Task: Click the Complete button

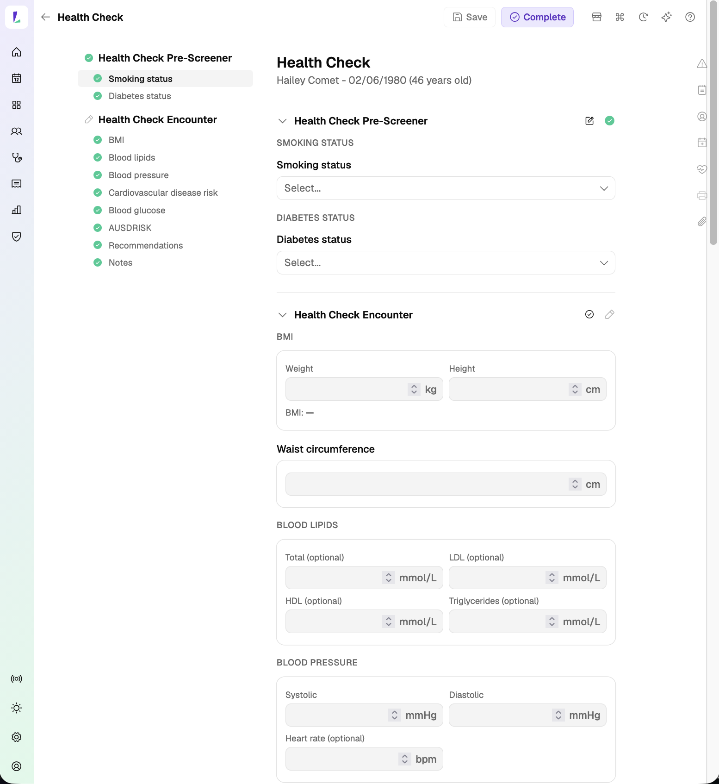Action: [537, 17]
